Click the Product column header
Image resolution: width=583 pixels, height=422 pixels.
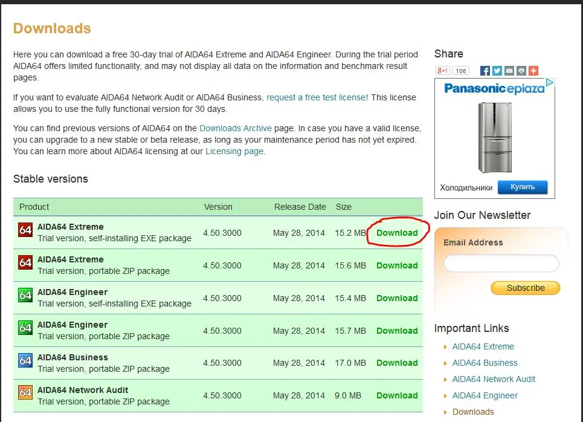pos(34,207)
